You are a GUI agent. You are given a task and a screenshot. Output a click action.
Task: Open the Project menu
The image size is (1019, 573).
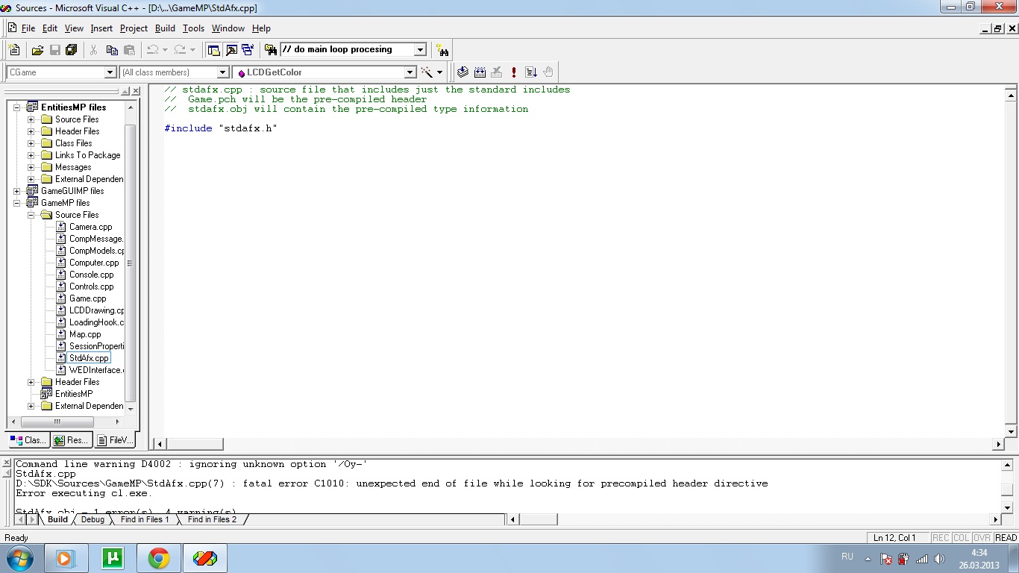pyautogui.click(x=134, y=28)
